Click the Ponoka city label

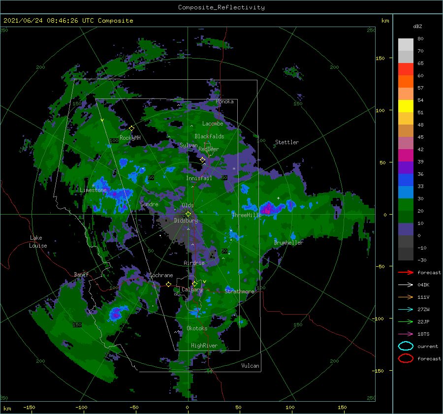pos(224,101)
